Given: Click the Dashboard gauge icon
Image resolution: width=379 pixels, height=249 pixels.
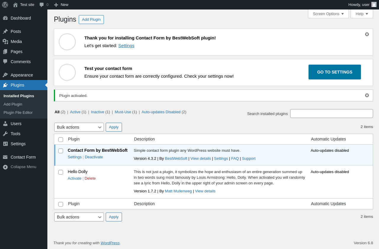Looking at the screenshot, I should click(x=5, y=18).
